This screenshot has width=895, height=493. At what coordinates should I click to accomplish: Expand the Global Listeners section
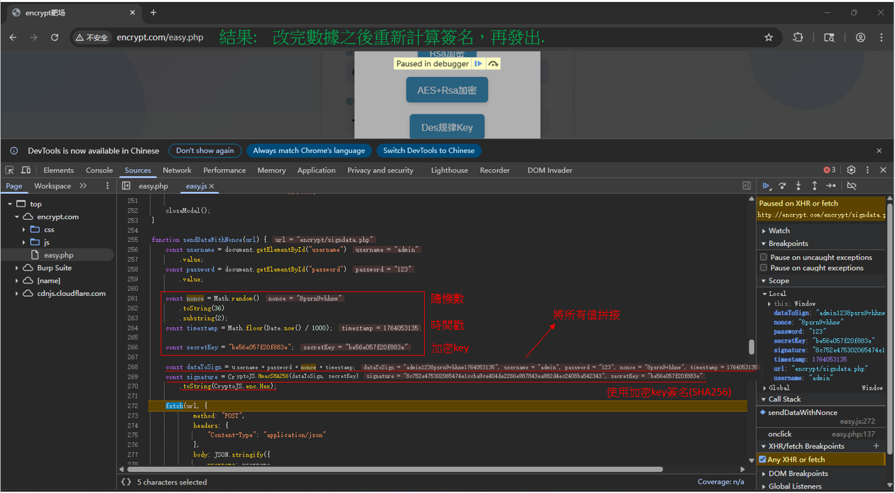(x=822, y=486)
